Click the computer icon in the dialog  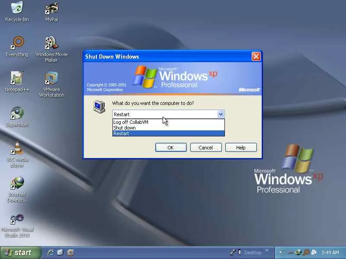coord(99,107)
